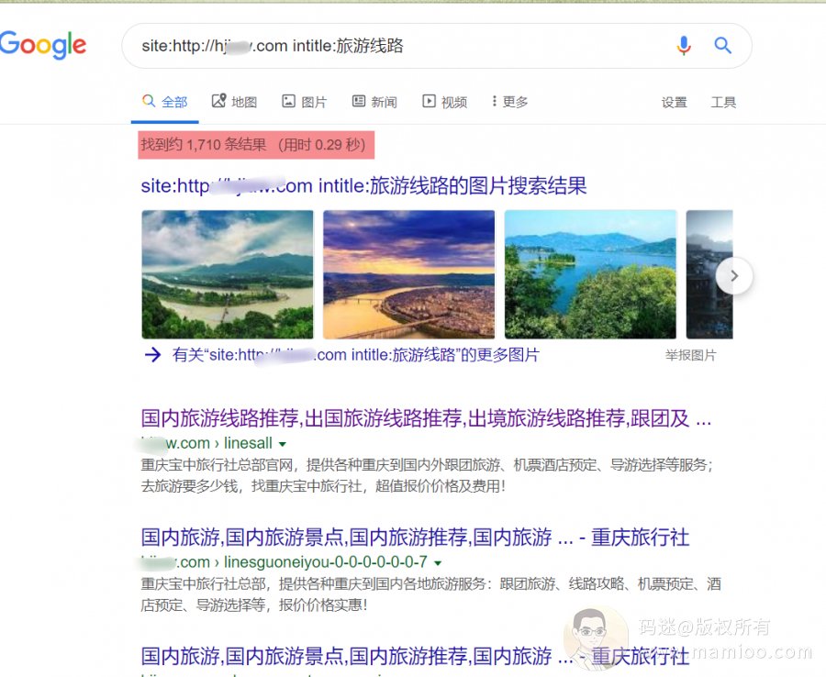Open the 新闻 news tab
The image size is (826, 677).
click(x=374, y=102)
